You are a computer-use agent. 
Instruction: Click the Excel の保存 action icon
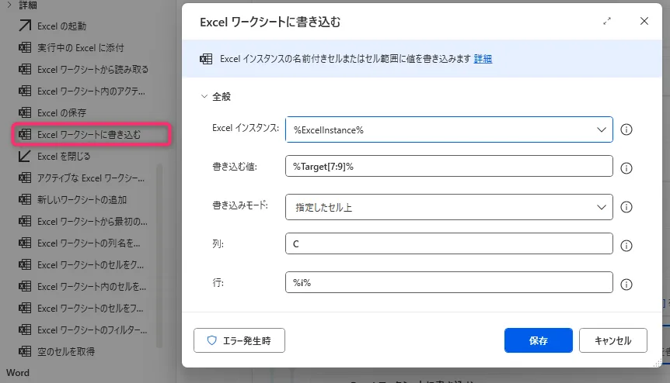24,113
